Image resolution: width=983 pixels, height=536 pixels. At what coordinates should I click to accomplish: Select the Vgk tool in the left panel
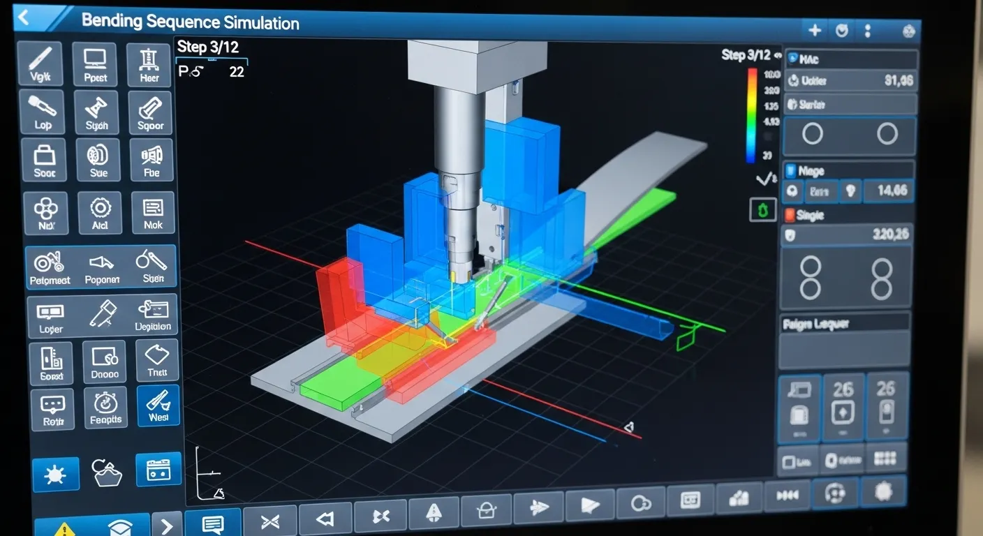(x=40, y=64)
